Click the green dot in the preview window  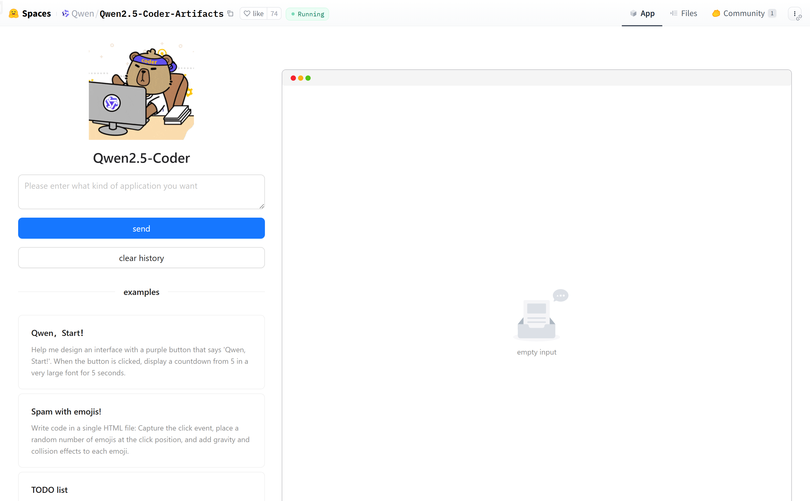308,78
